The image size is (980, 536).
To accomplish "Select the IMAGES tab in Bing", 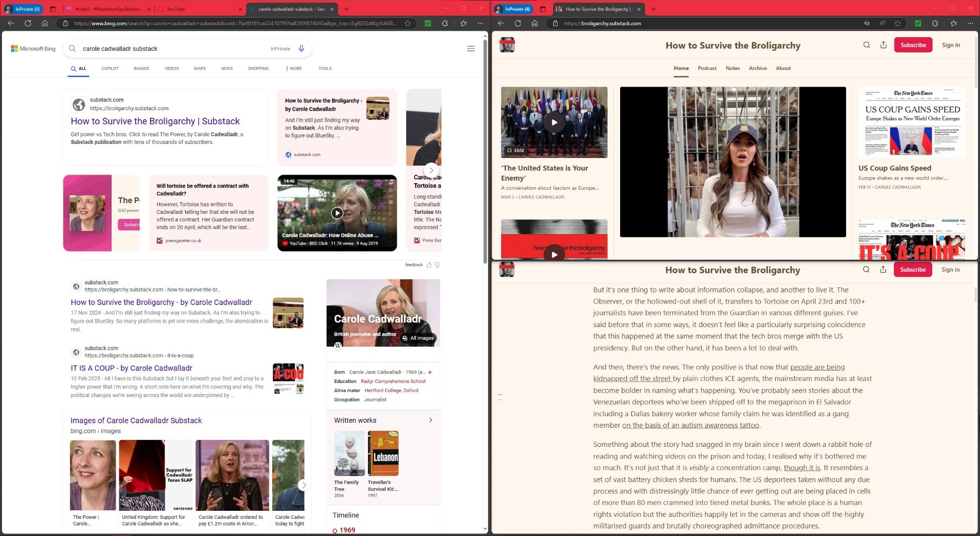I will (x=141, y=68).
